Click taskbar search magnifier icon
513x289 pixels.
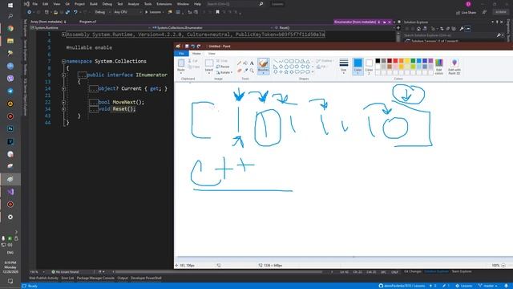pyautogui.click(x=10, y=16)
